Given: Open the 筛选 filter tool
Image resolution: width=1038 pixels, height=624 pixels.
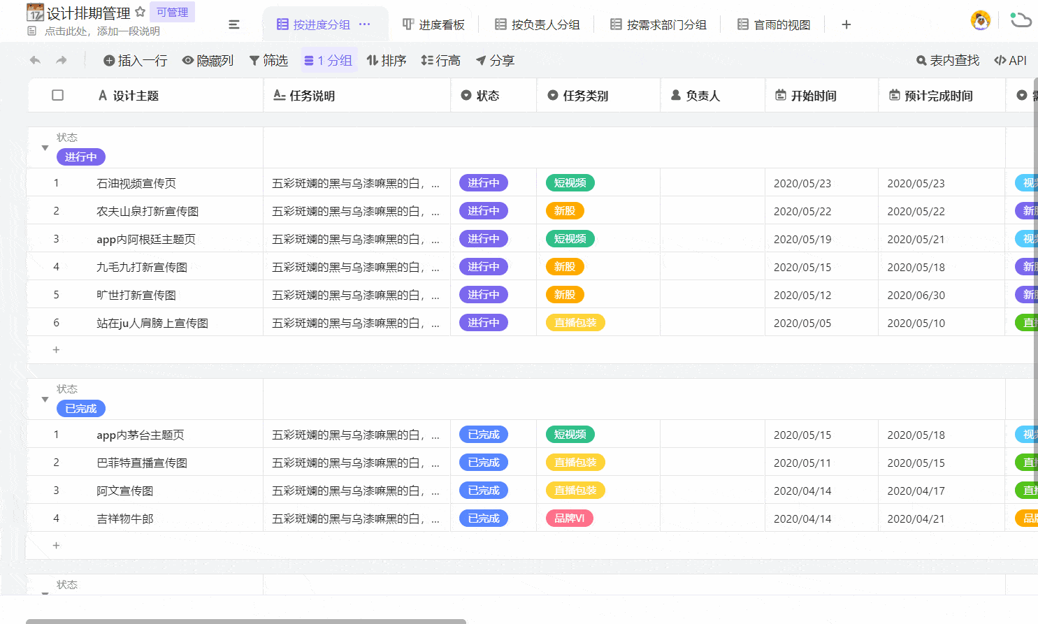Looking at the screenshot, I should click(x=268, y=61).
